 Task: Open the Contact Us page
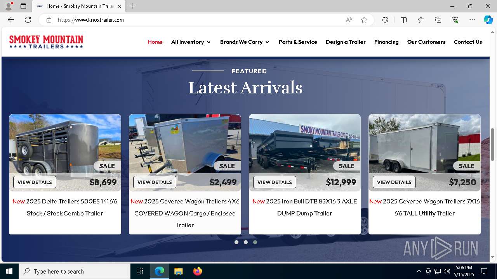tap(467, 42)
